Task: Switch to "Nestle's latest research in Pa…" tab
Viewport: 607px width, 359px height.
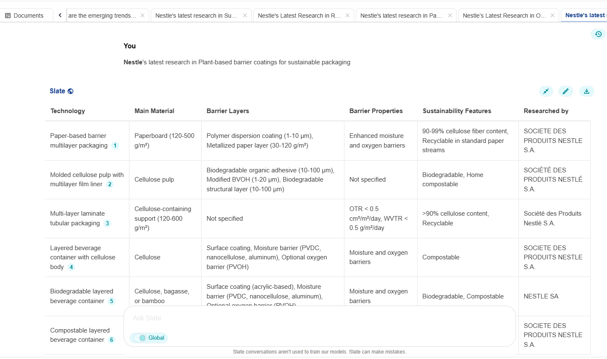Action: coord(401,16)
